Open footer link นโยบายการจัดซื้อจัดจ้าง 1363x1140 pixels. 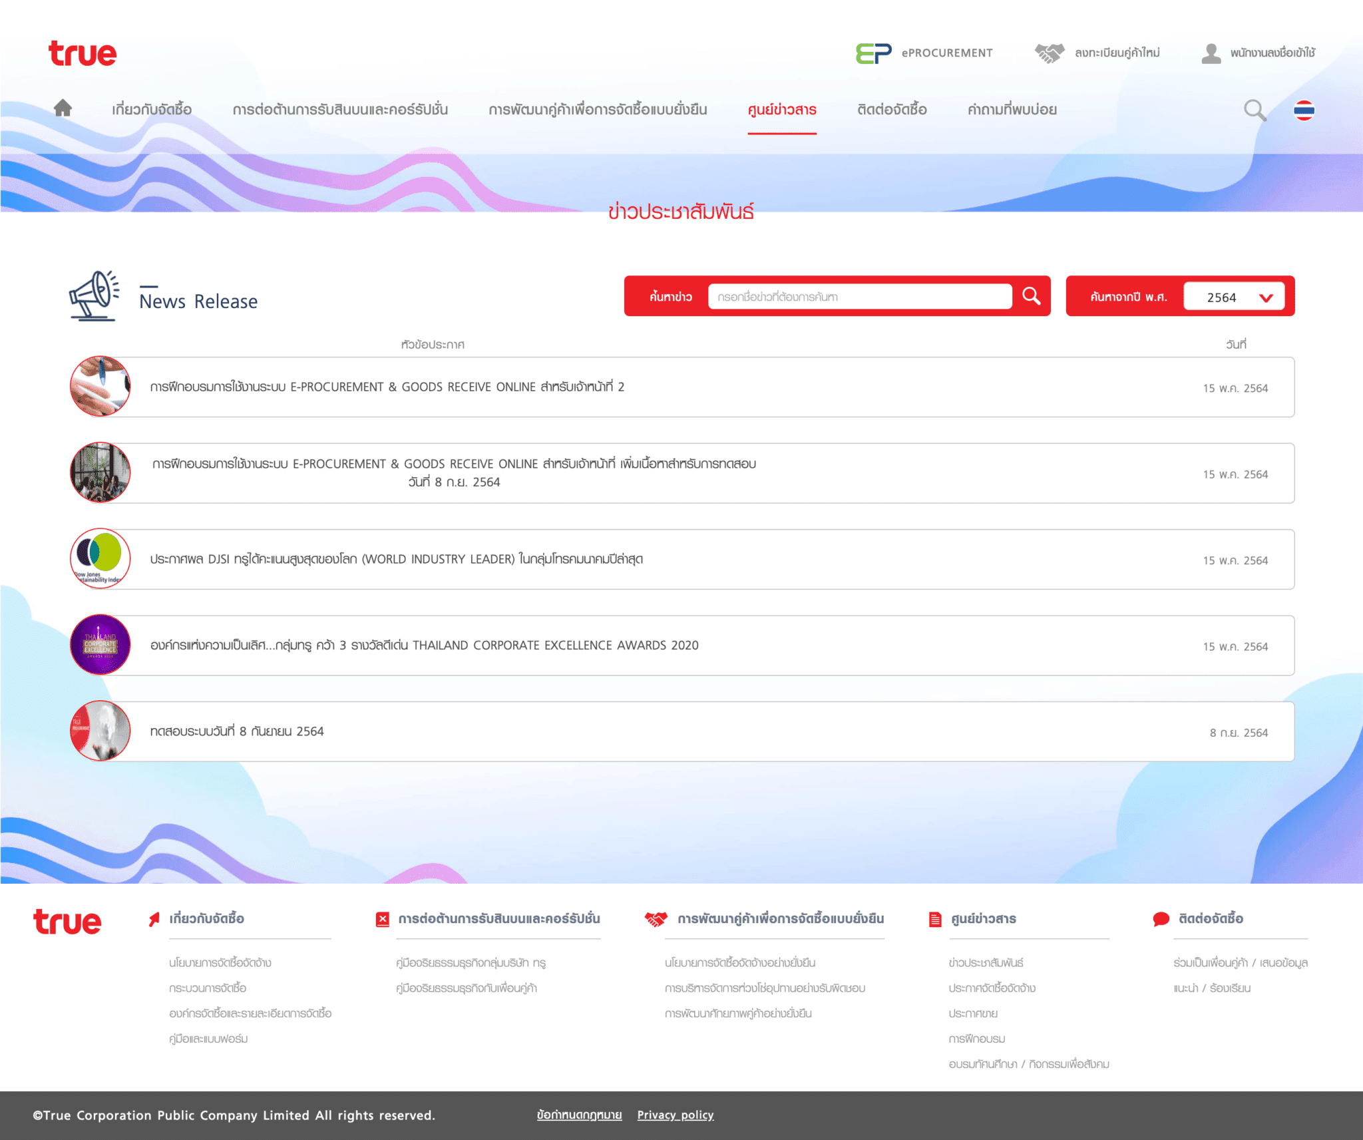220,962
